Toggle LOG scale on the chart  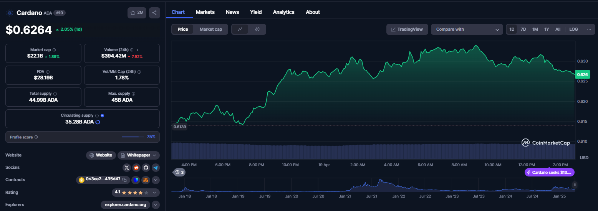(573, 29)
